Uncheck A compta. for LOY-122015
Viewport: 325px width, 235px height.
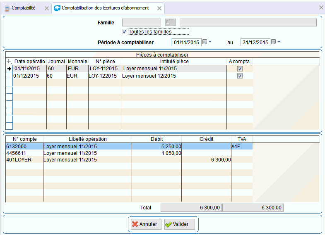tap(240, 76)
